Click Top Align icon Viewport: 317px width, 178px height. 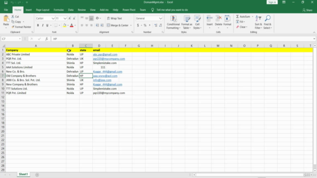pos(82,18)
